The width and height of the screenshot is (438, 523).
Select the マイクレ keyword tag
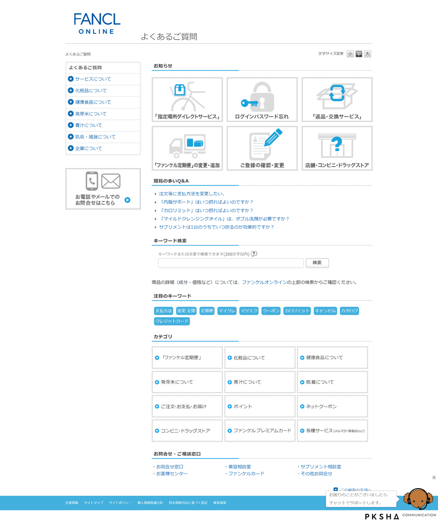227,311
